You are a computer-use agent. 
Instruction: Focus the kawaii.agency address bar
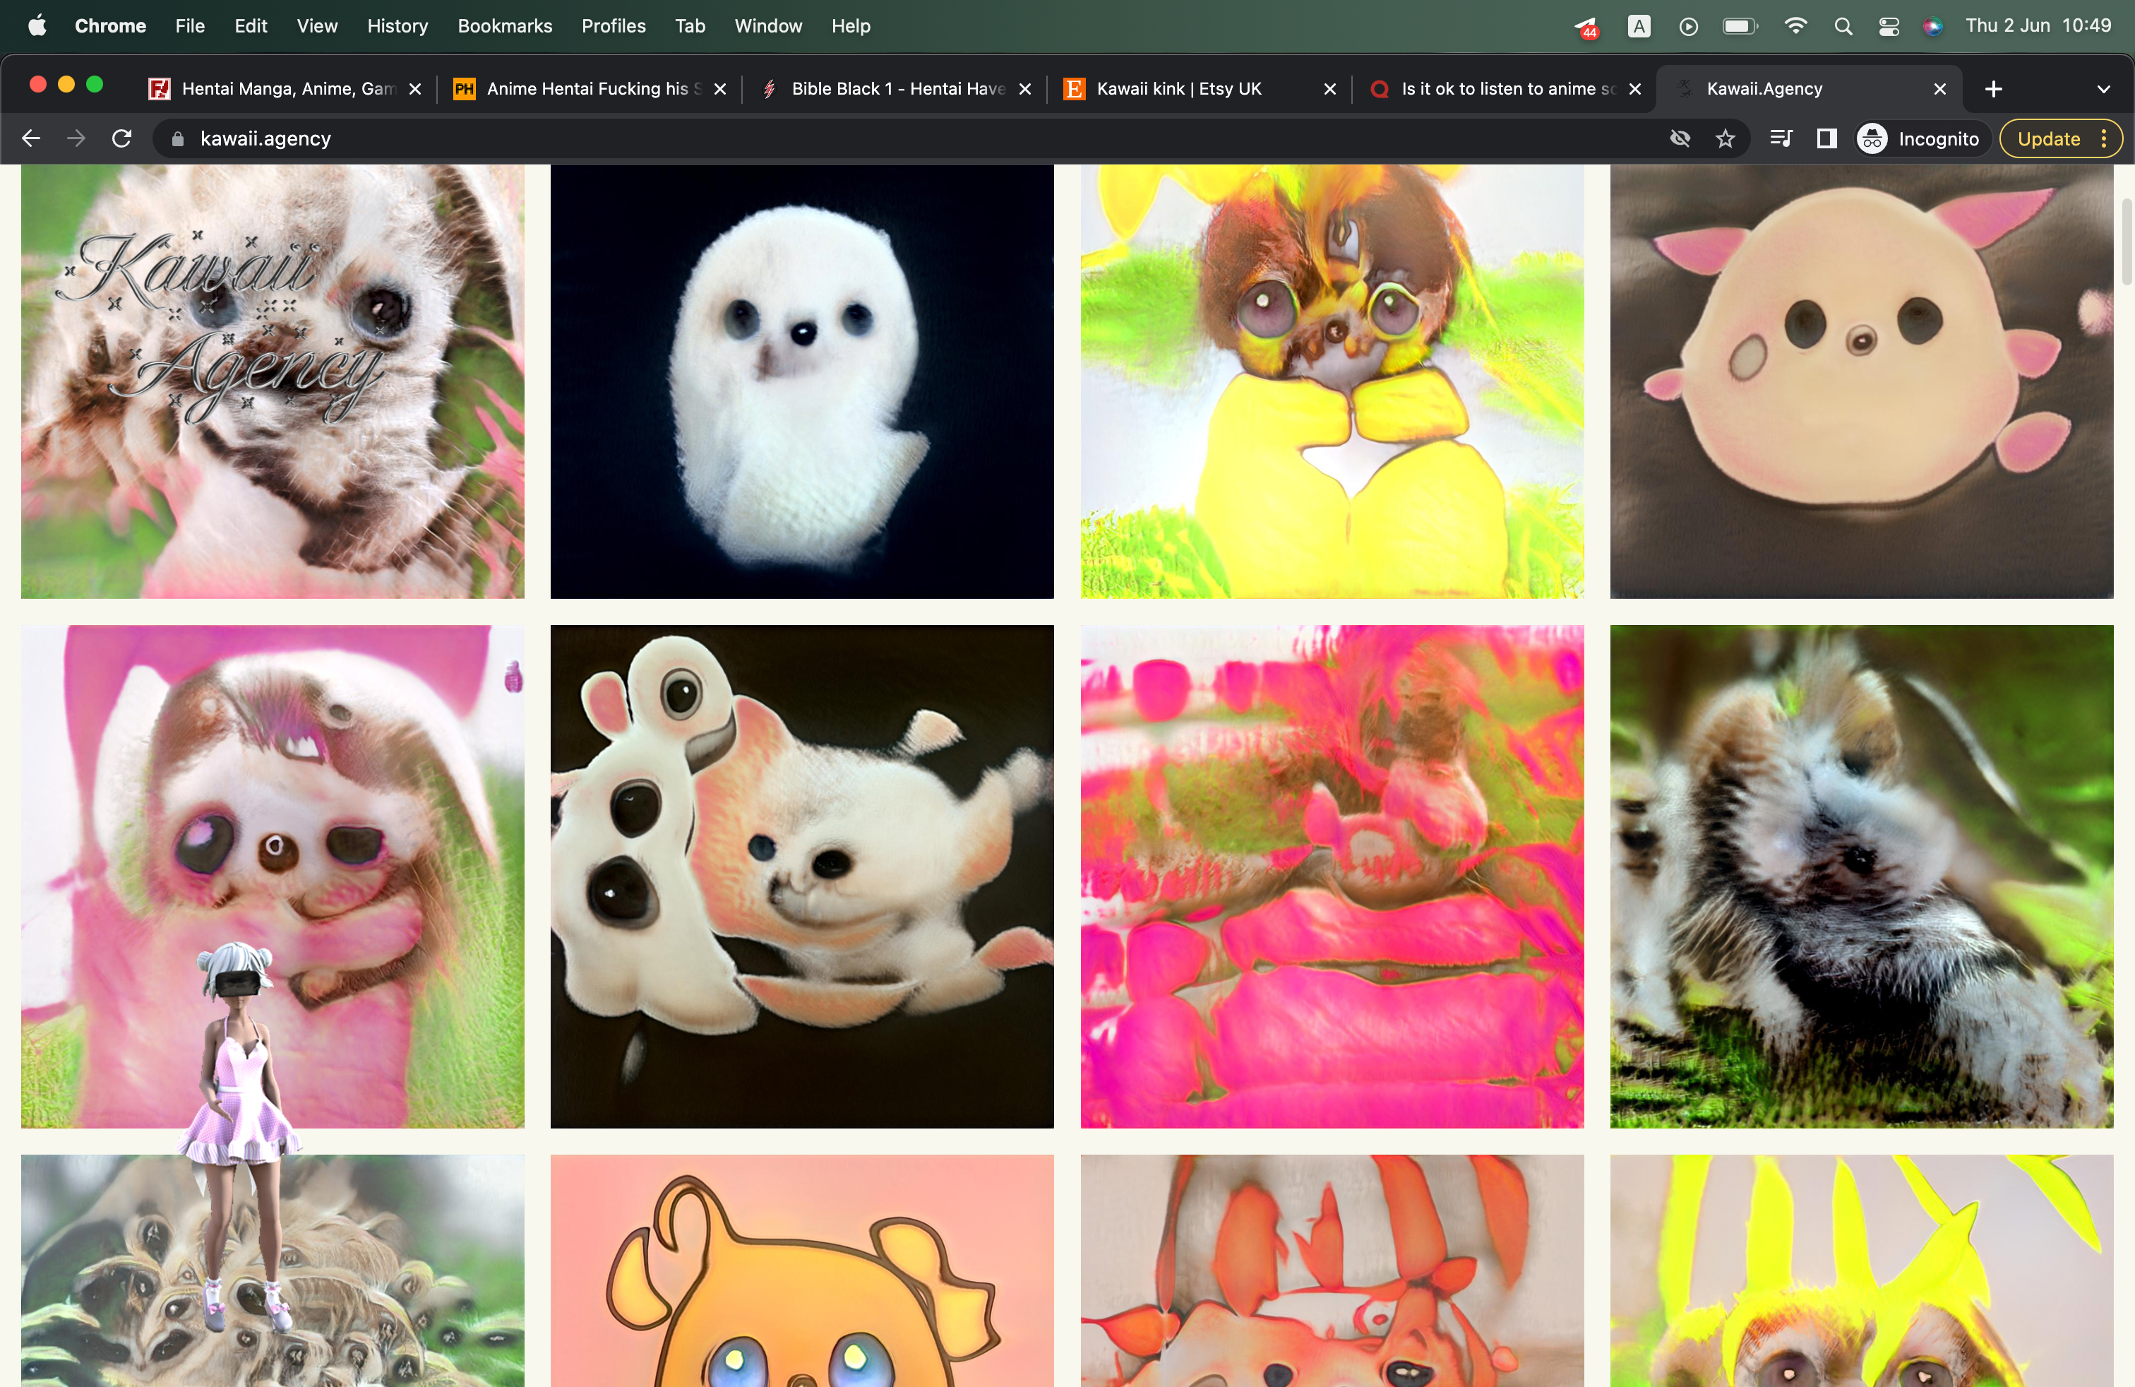pos(951,138)
